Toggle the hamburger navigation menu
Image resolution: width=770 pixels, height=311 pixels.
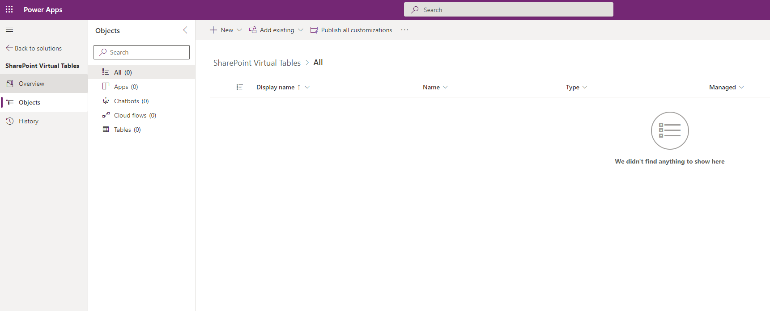9,30
